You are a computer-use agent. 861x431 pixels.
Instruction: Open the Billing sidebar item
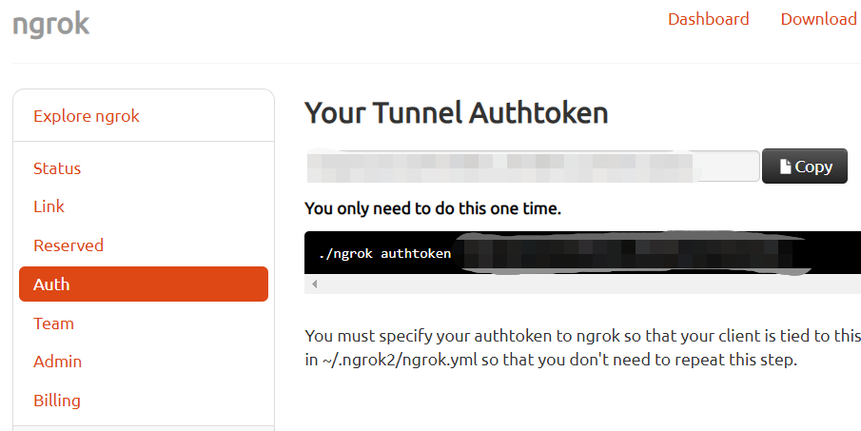[x=57, y=401]
